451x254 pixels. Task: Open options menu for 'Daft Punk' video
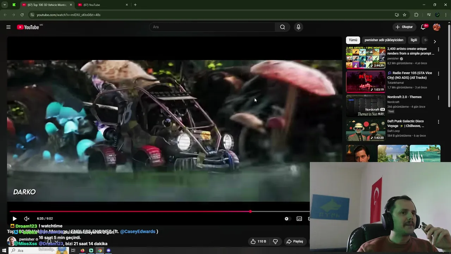coord(438,122)
